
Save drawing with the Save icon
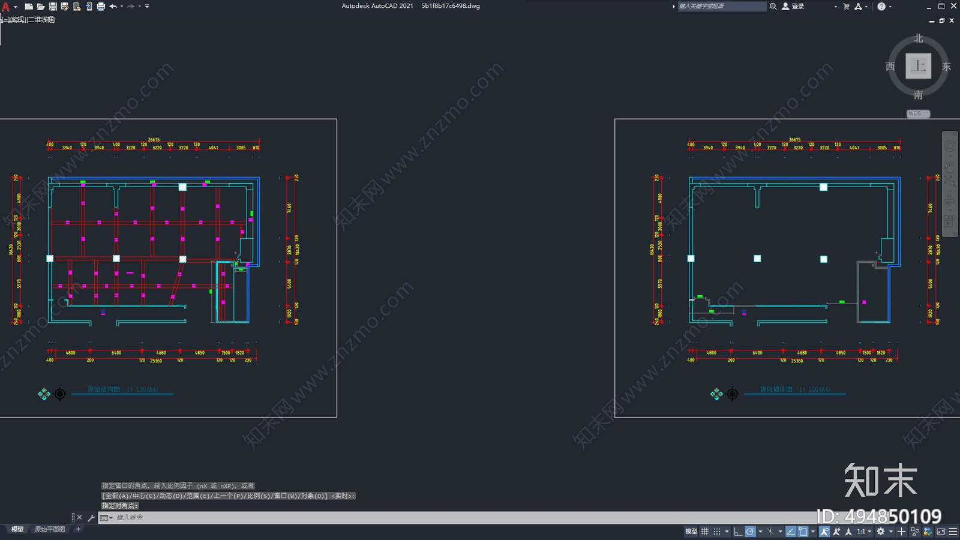point(53,7)
